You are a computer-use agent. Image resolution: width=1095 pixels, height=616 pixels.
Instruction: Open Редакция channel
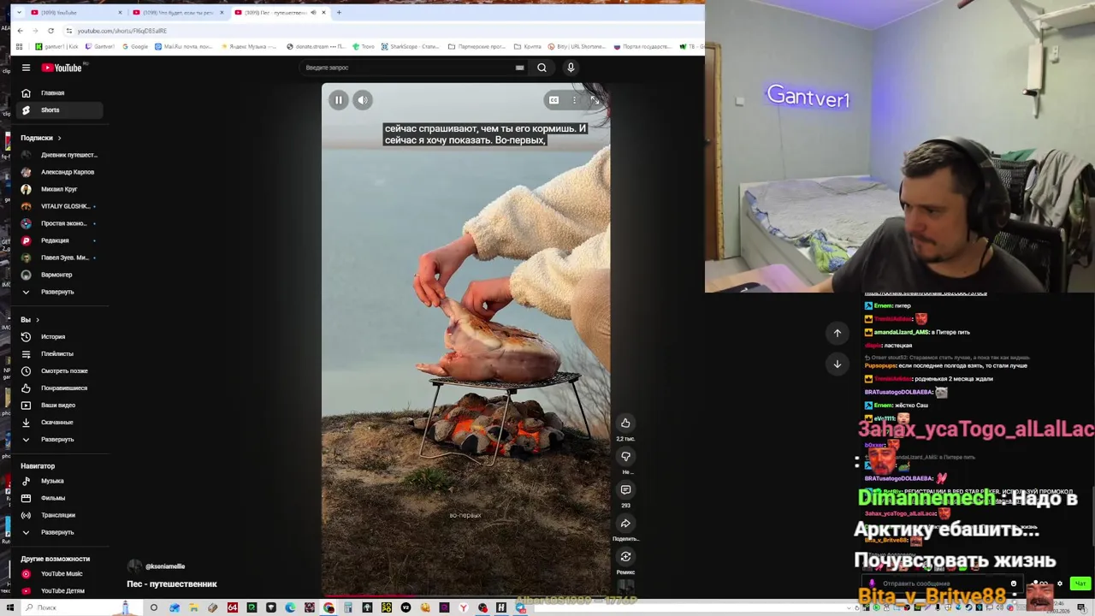[59, 240]
